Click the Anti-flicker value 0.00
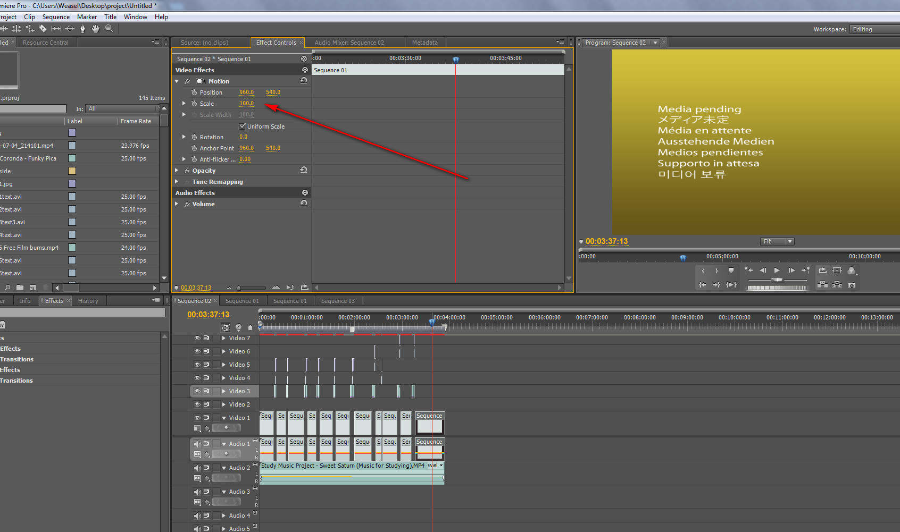Image resolution: width=900 pixels, height=532 pixels. [245, 159]
